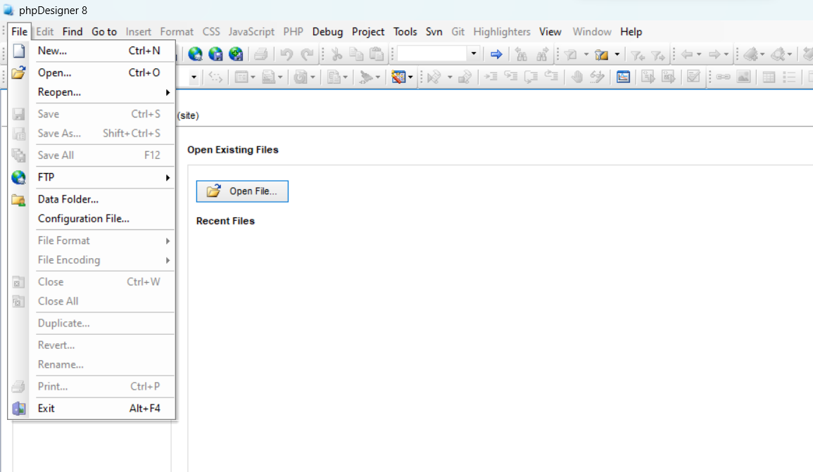The width and height of the screenshot is (813, 472).
Task: Click the insert image picture icon
Action: pyautogui.click(x=743, y=77)
